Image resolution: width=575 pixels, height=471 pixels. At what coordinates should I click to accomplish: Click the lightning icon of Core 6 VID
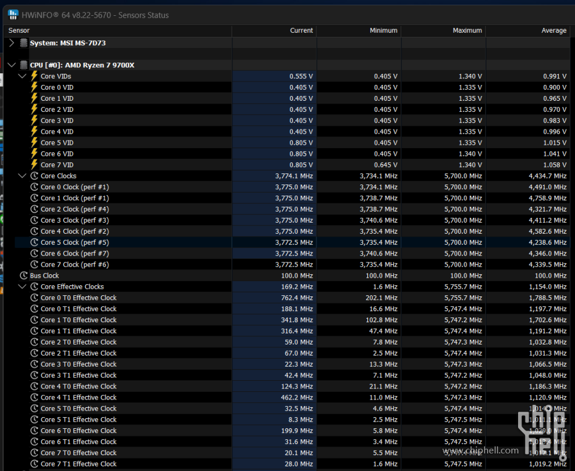(x=34, y=153)
